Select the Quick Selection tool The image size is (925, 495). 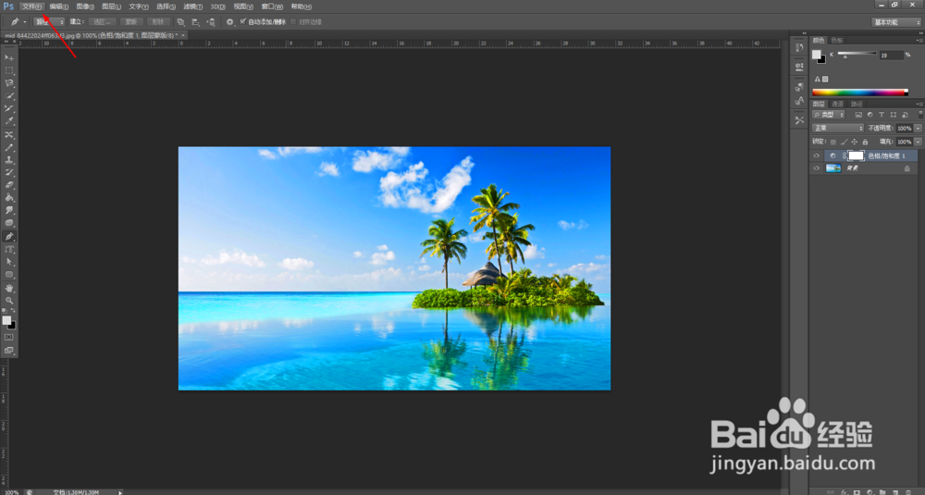pos(9,95)
